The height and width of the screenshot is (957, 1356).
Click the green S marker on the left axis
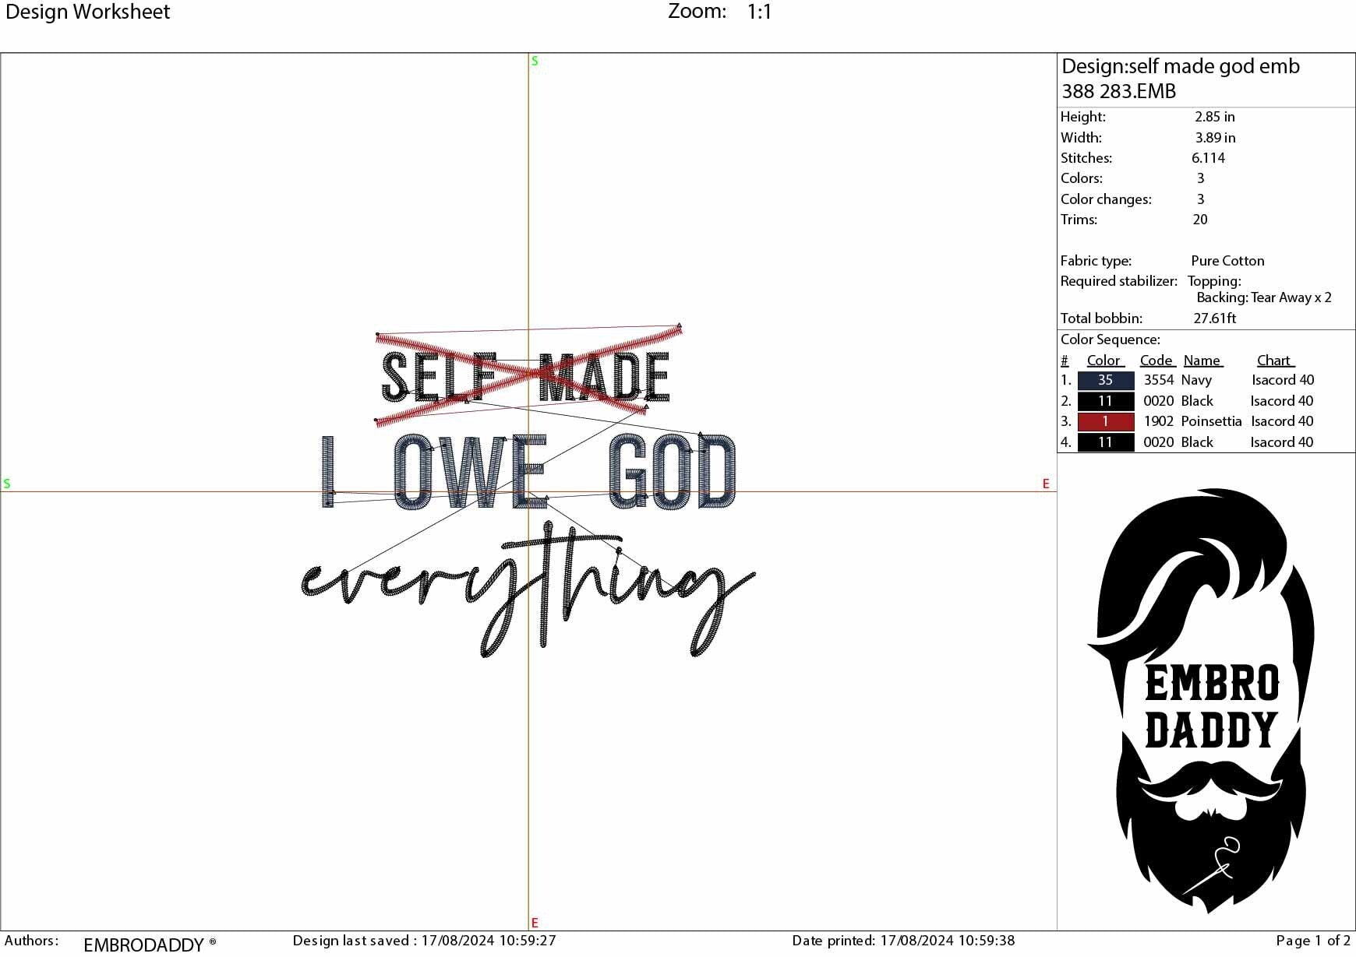coord(7,484)
